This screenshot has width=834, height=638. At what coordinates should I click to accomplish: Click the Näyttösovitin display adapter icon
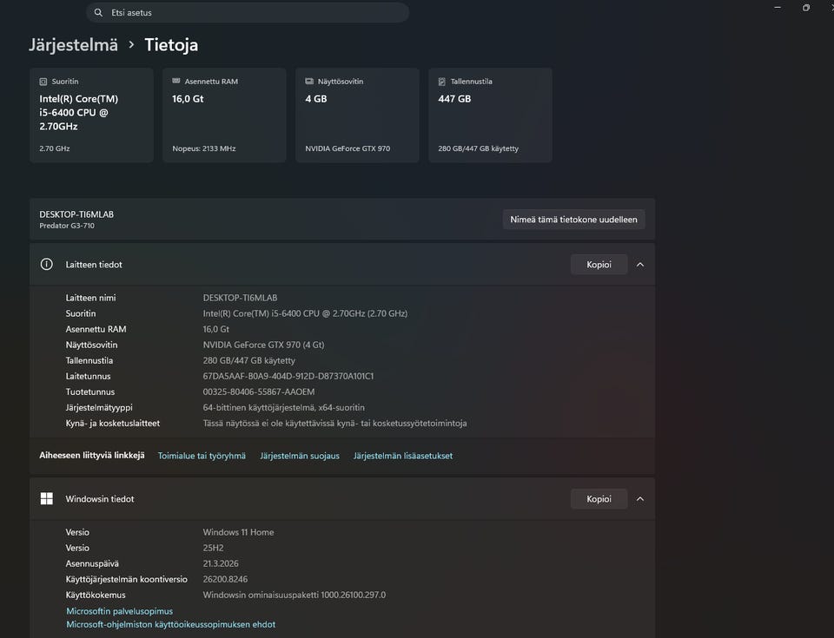coord(309,81)
